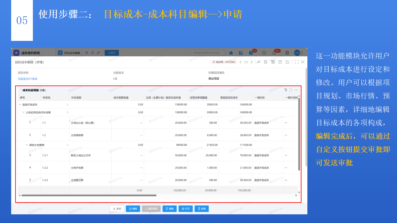
Task: Collapse the 其他土地费用 tree row
Action: (26, 145)
